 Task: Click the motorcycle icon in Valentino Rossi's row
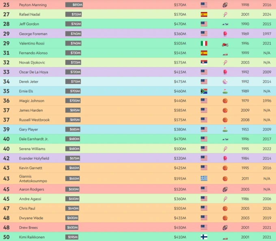[x=225, y=43]
